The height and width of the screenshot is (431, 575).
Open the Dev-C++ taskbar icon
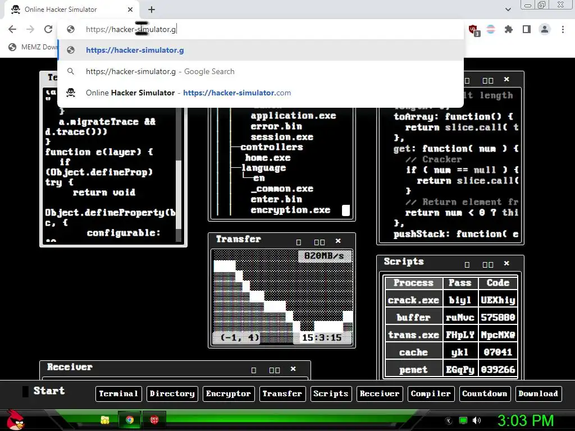coord(154,420)
